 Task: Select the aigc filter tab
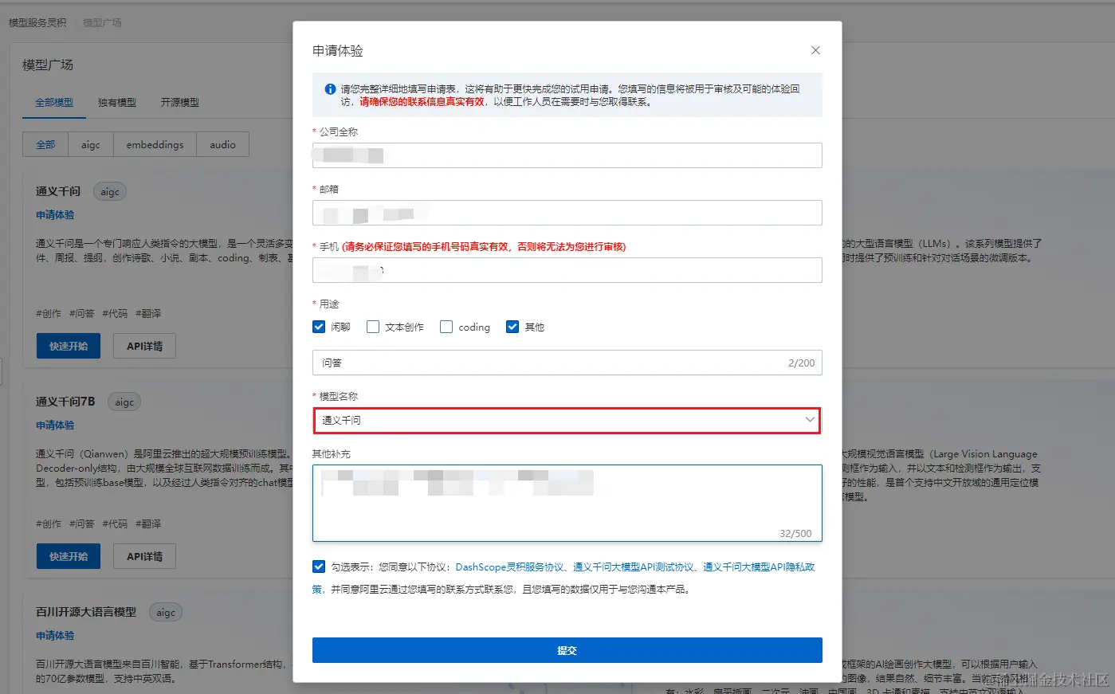click(91, 144)
